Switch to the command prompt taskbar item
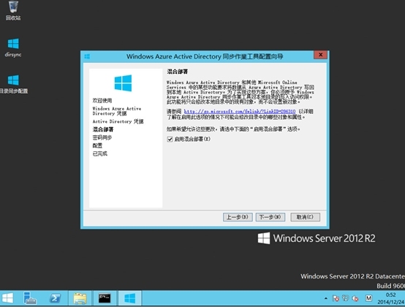The width and height of the screenshot is (405, 307). 105,298
